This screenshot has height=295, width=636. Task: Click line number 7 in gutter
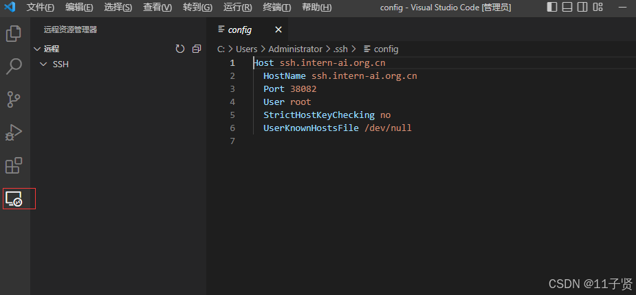[x=232, y=141]
